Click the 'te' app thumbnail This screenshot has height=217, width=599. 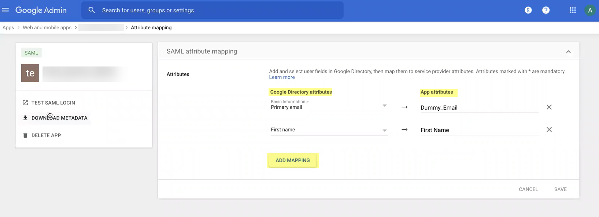click(x=30, y=73)
